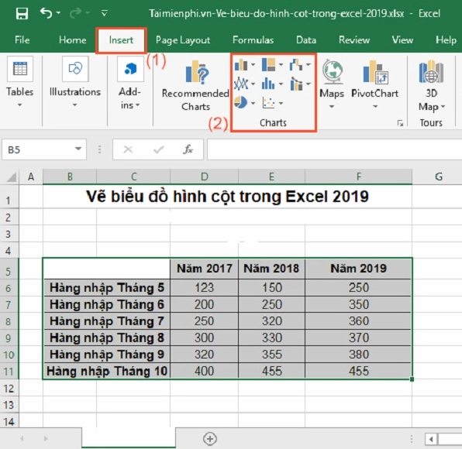Click the 'Năm 2017' header cell
Screen dimensions: 462x449
(204, 269)
